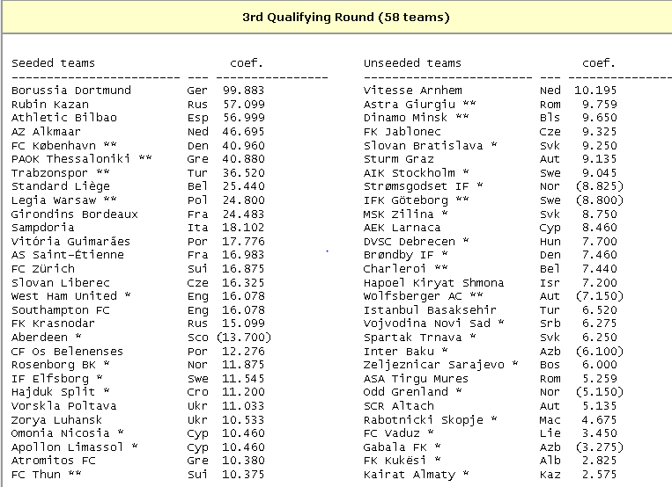Click Vitória Guimarães team name
The height and width of the screenshot is (487, 672).
tap(70, 242)
